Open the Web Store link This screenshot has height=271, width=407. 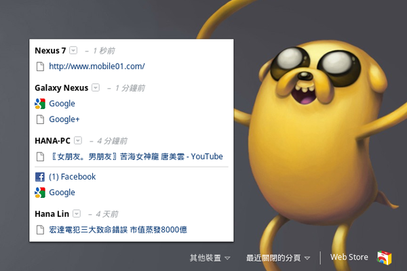[x=349, y=257]
